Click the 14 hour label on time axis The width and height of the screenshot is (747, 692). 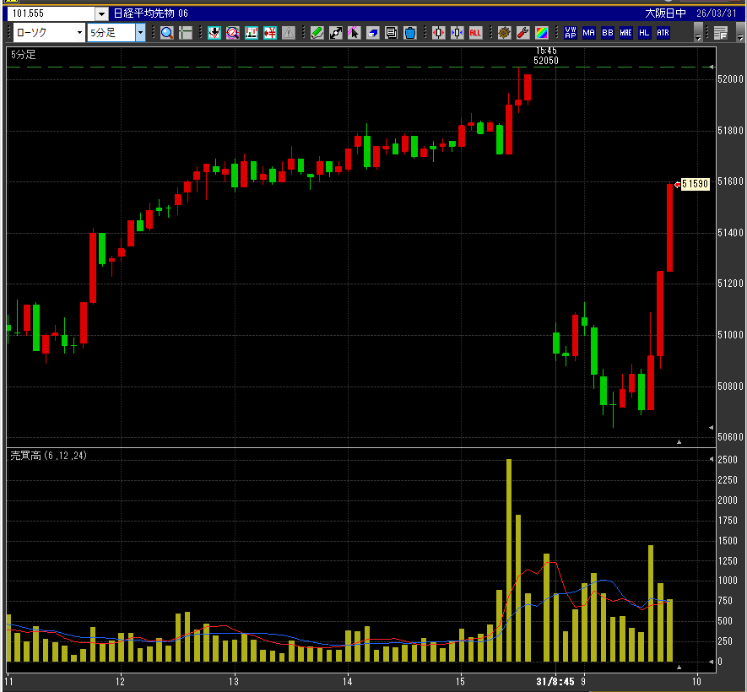[348, 682]
